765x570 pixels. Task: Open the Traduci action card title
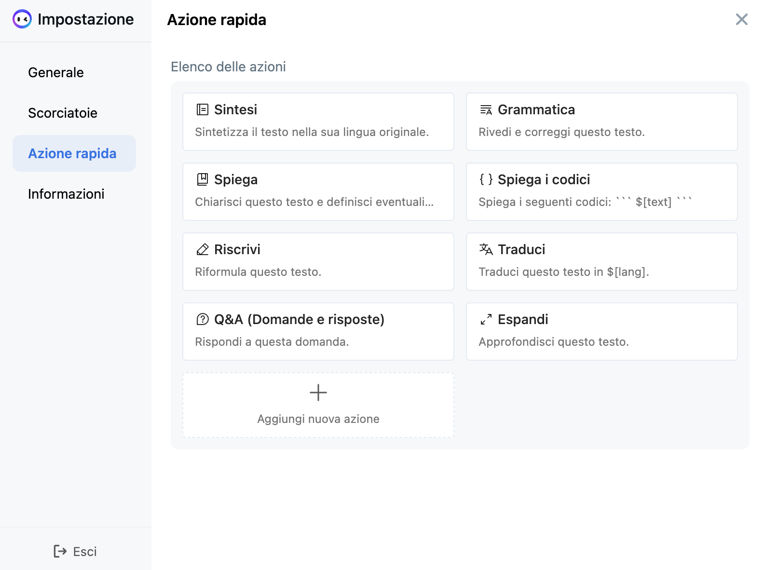pos(521,249)
